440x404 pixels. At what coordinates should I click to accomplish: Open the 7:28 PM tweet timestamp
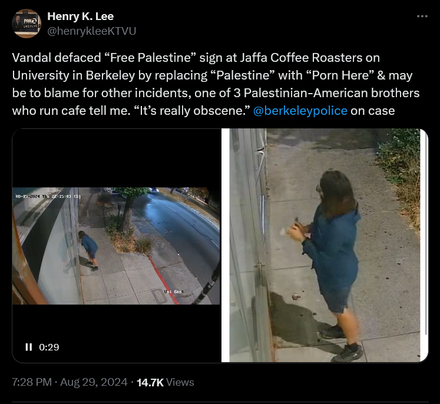32,382
